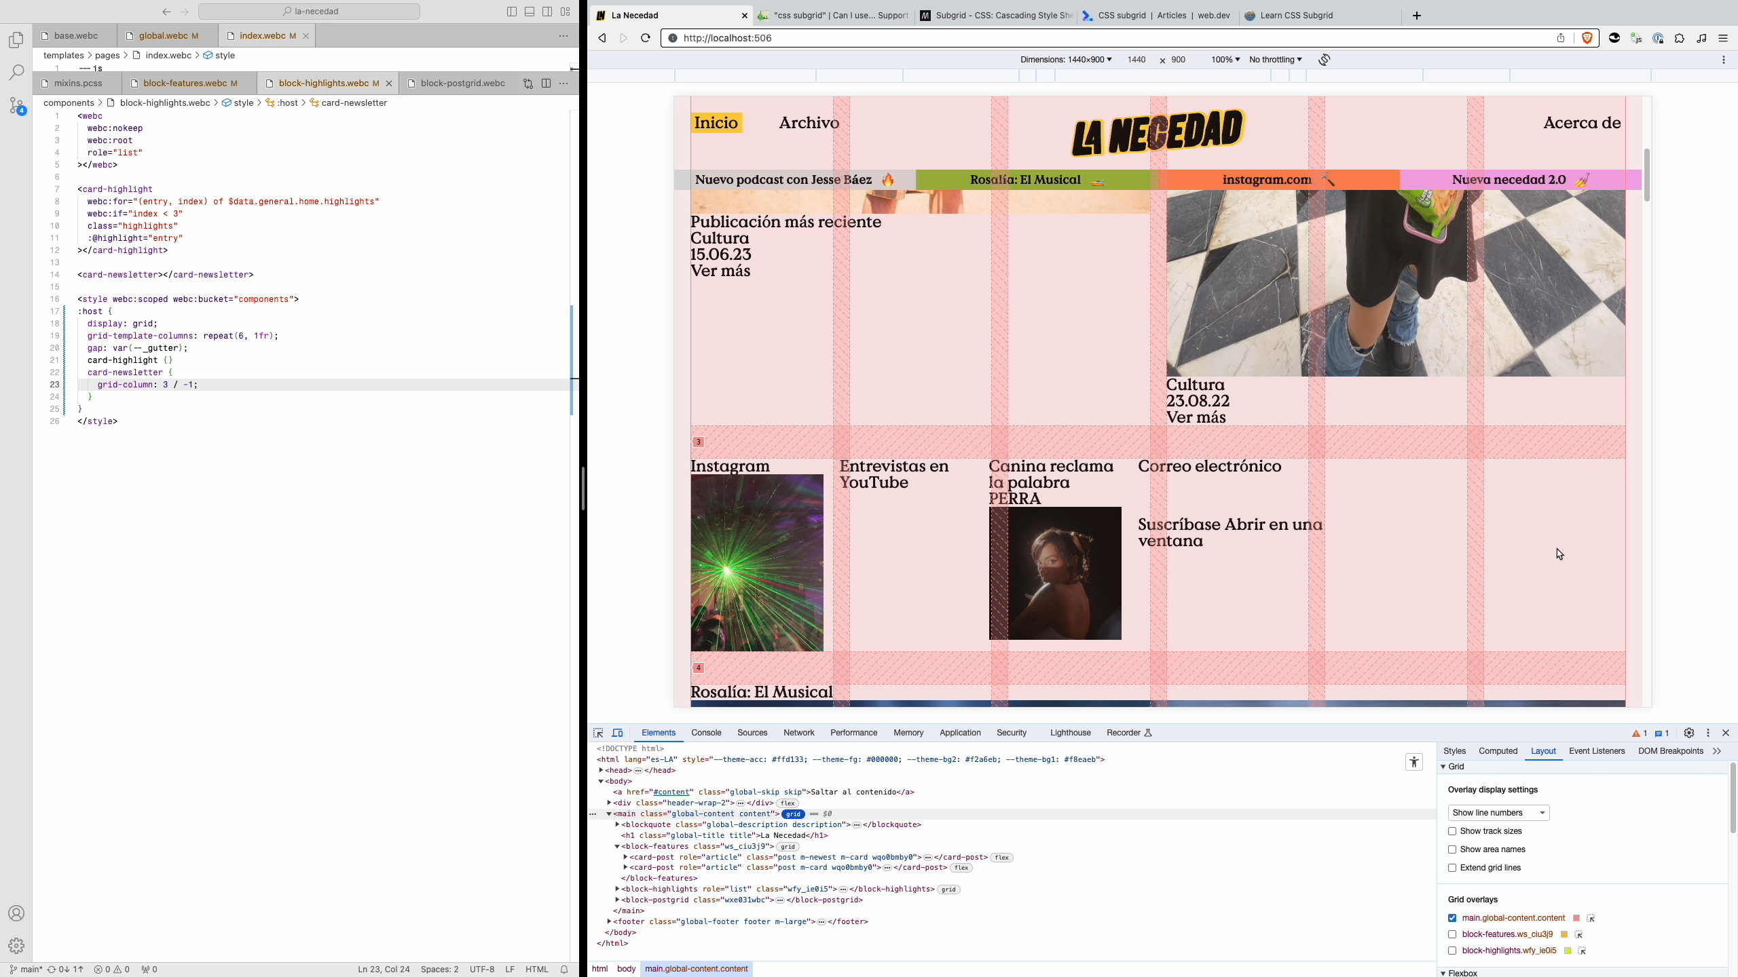Click the inspect element picker icon
The width and height of the screenshot is (1738, 977).
pos(598,733)
